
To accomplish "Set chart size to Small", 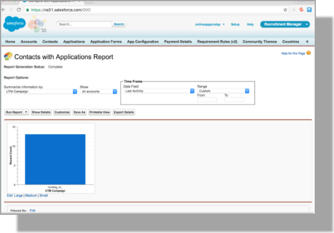I will tap(44, 195).
